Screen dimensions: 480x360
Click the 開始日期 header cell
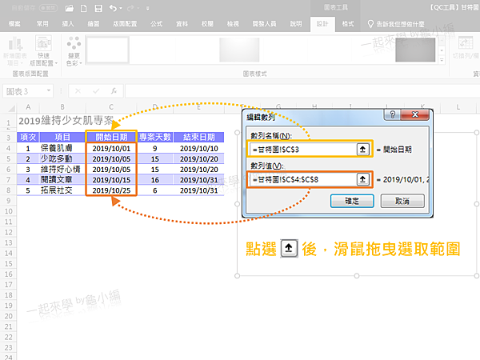(111, 137)
